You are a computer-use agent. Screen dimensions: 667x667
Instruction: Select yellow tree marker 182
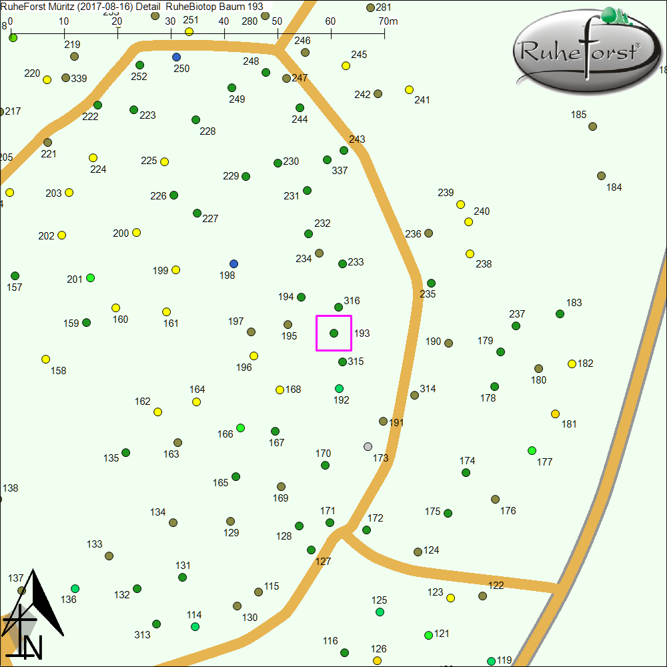click(x=572, y=364)
